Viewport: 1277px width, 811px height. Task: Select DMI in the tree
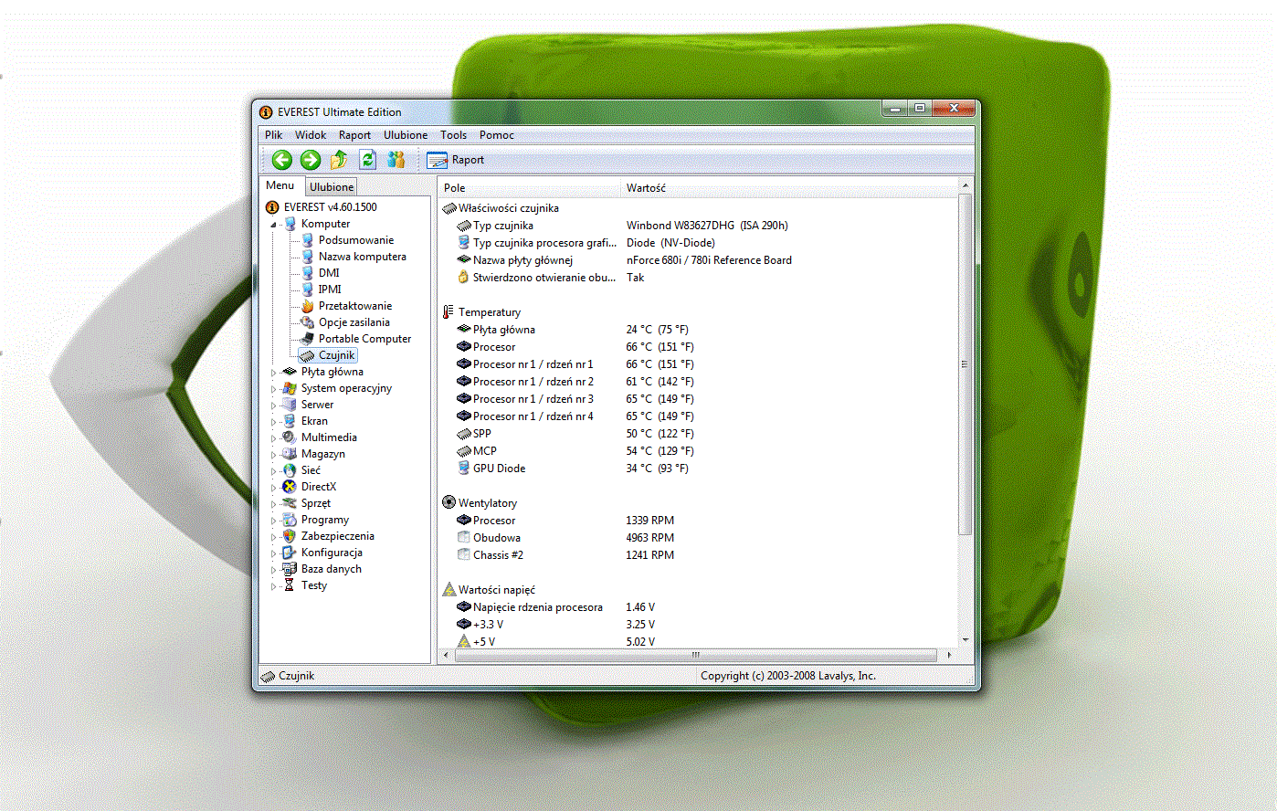coord(329,273)
